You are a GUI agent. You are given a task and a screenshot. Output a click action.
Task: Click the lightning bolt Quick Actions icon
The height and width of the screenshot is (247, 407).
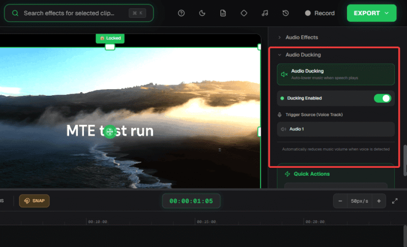pos(287,174)
